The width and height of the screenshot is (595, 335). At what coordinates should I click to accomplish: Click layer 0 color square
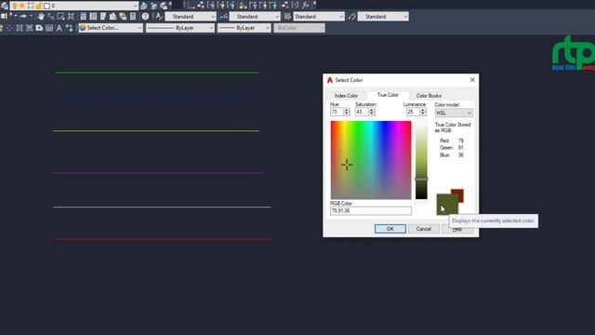point(46,6)
